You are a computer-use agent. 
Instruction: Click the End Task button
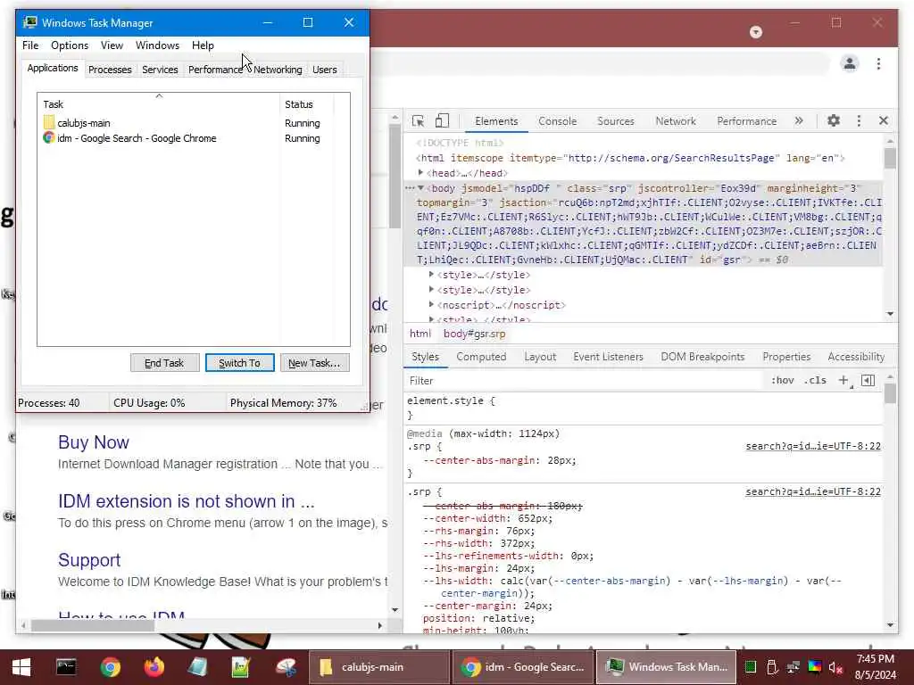tap(164, 363)
